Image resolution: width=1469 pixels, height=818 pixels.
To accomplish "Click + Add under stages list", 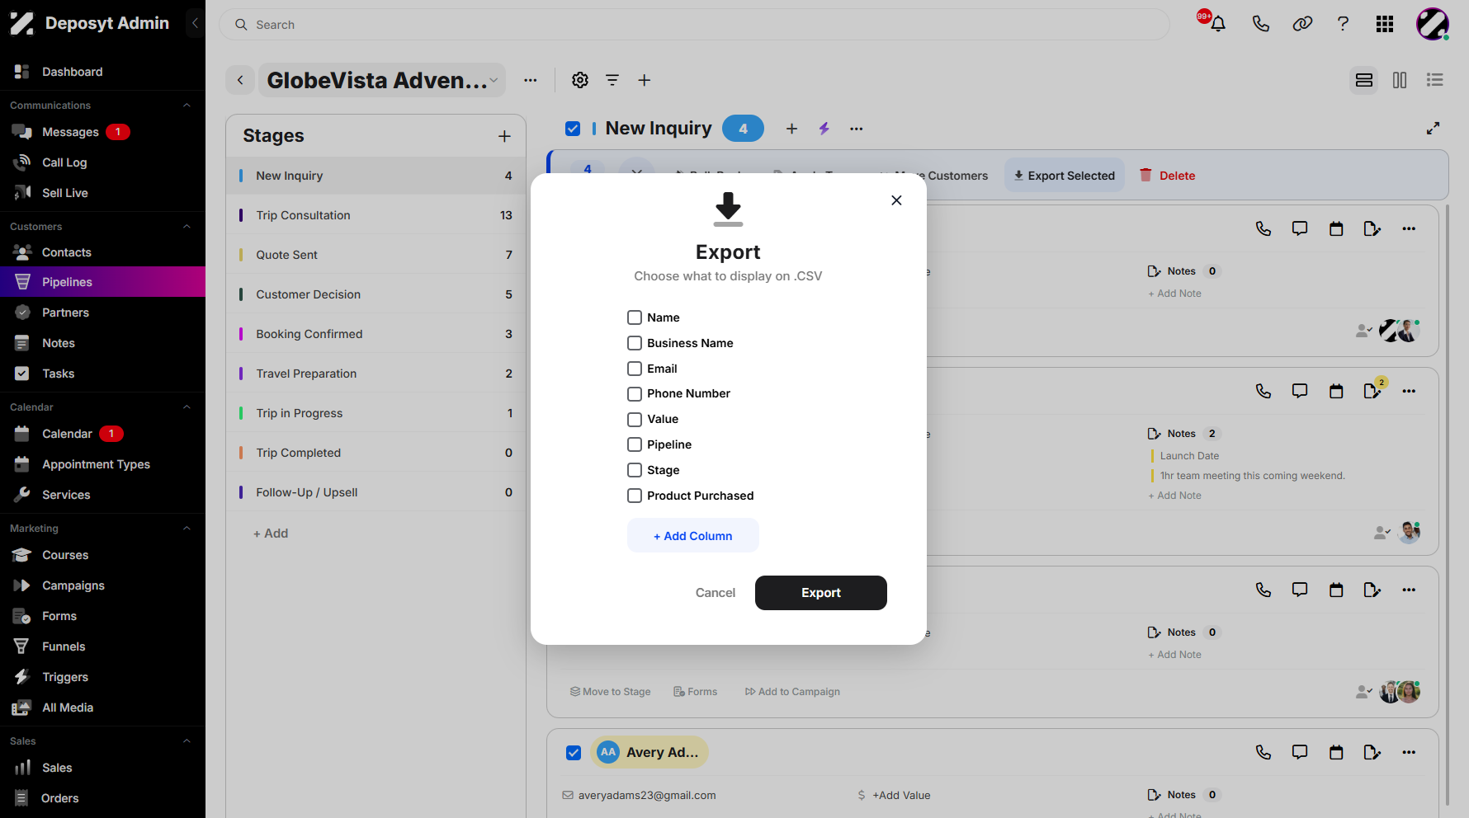I will pyautogui.click(x=271, y=534).
